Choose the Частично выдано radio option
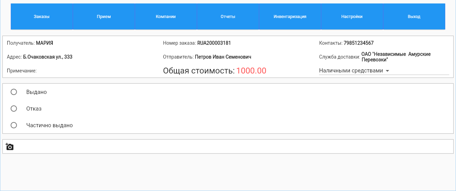Image resolution: width=456 pixels, height=191 pixels. coord(14,125)
